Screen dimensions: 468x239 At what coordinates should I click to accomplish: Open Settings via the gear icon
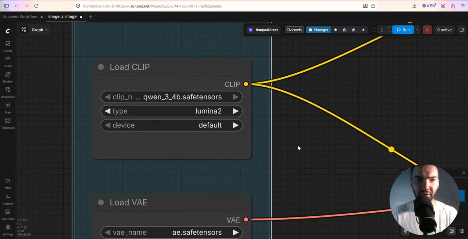click(x=8, y=229)
